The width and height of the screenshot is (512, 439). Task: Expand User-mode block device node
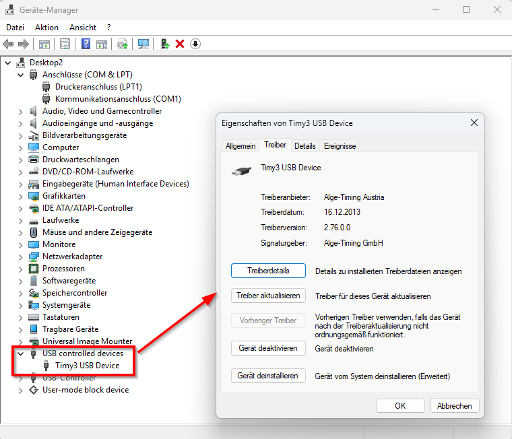click(21, 391)
